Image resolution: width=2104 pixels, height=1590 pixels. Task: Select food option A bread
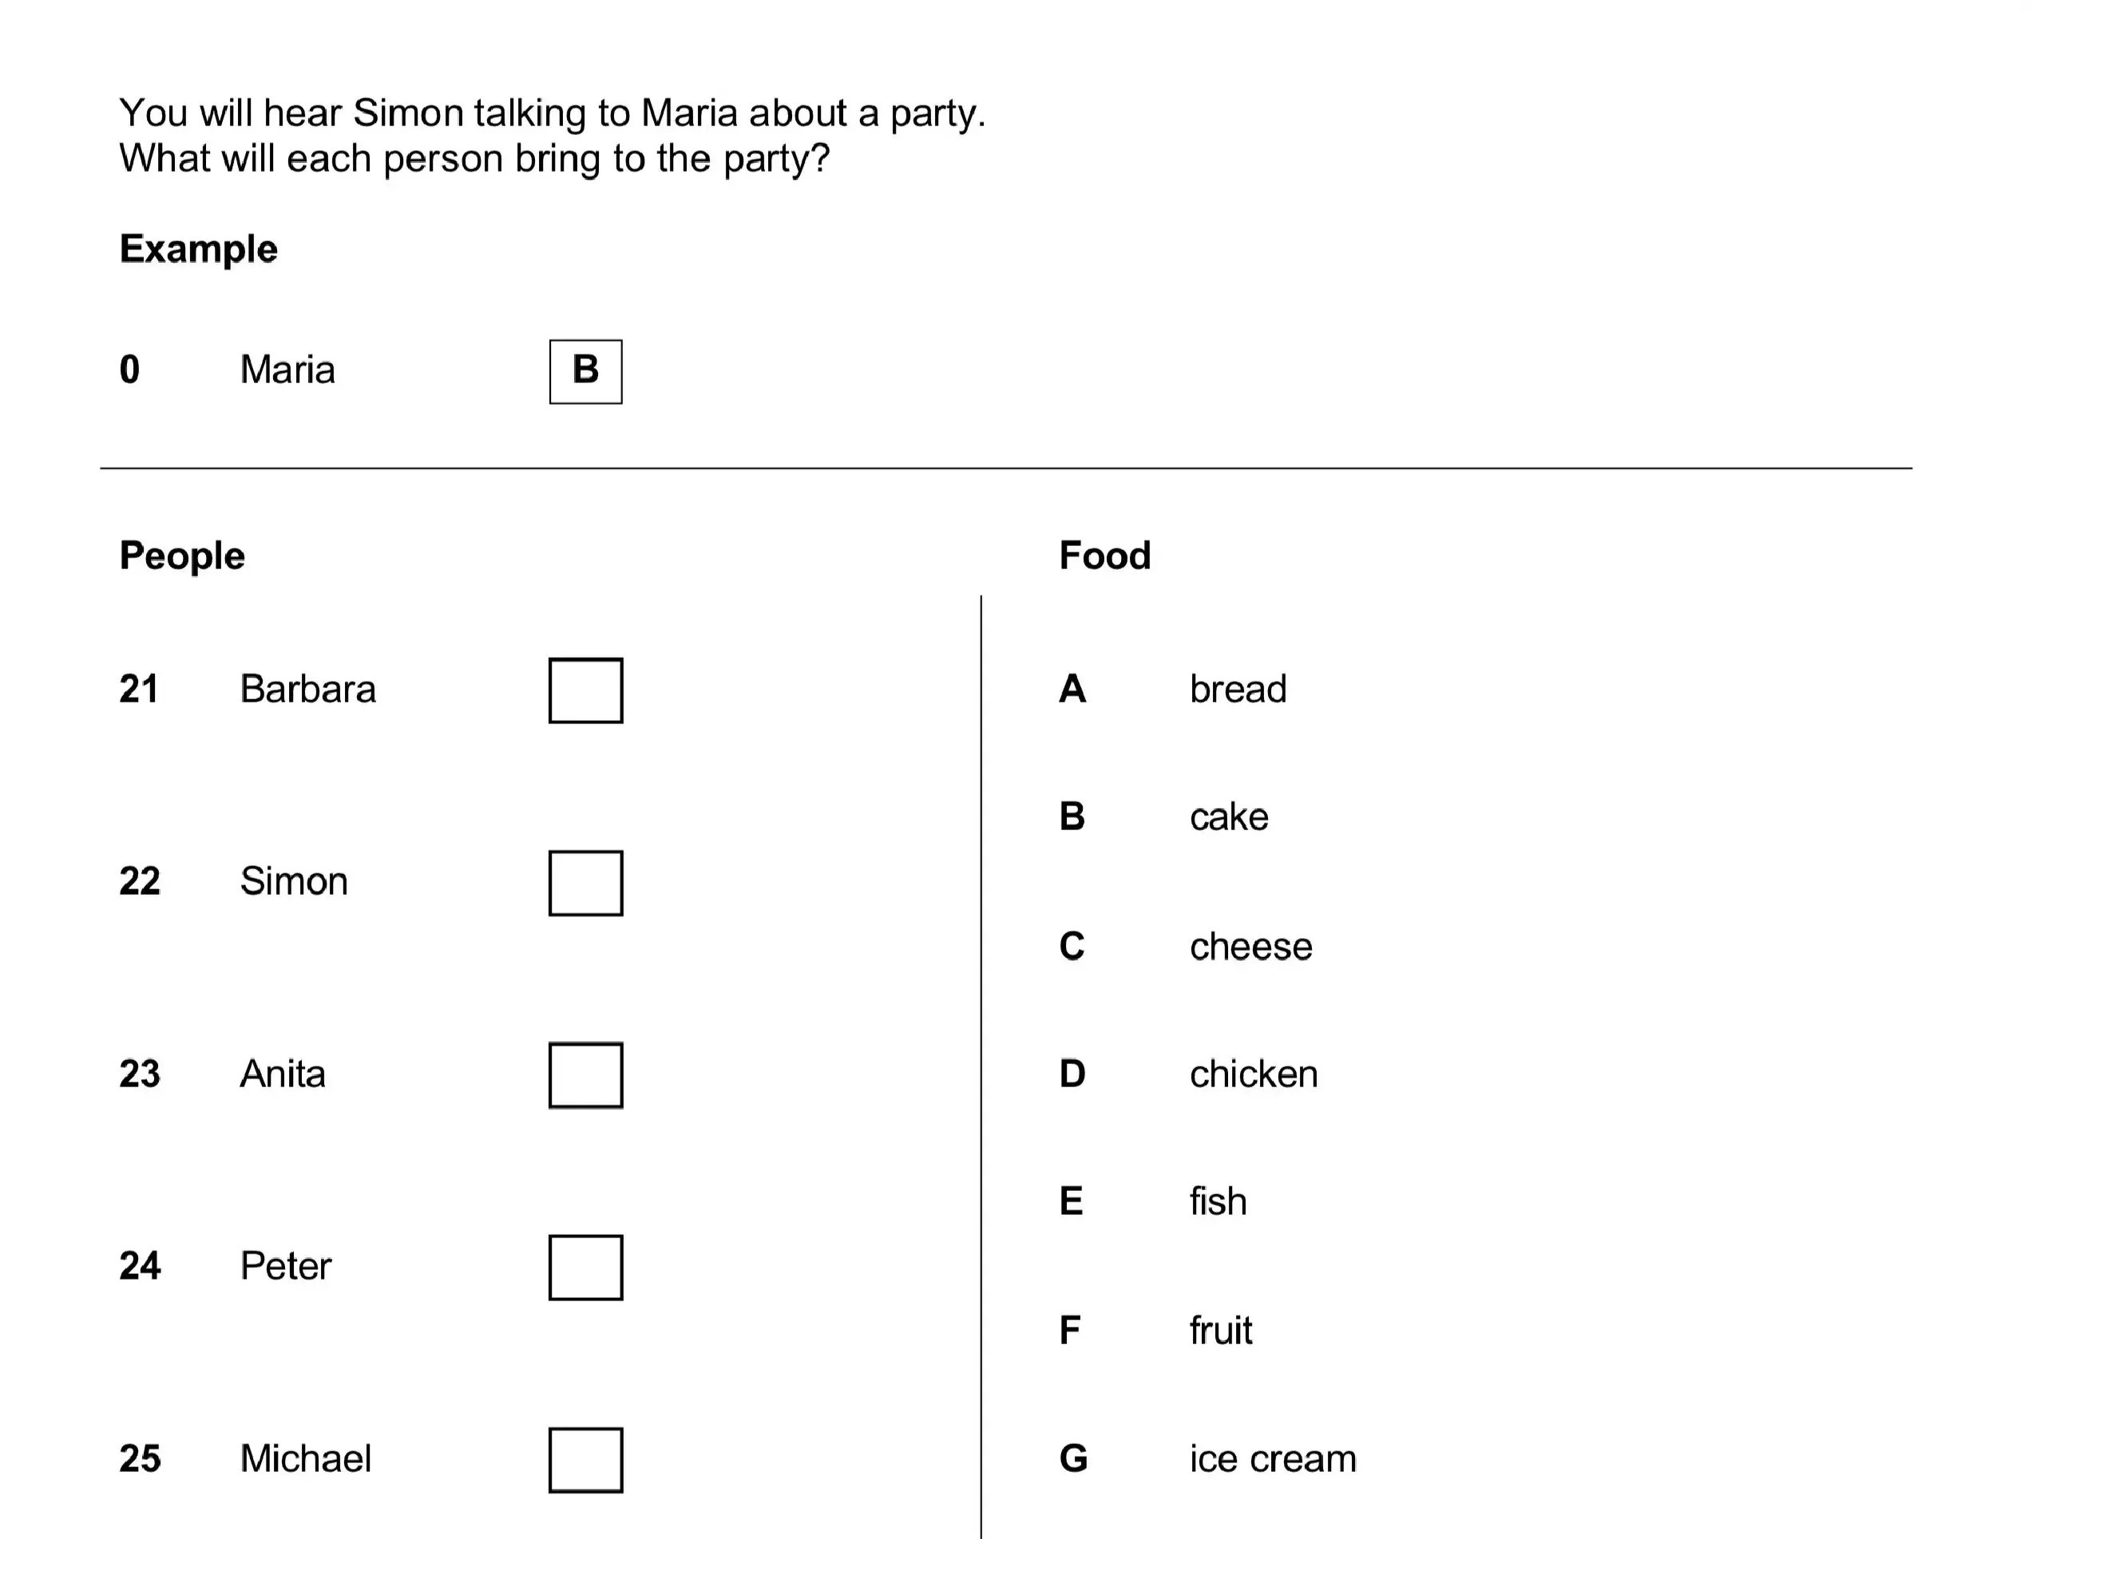click(x=1173, y=689)
